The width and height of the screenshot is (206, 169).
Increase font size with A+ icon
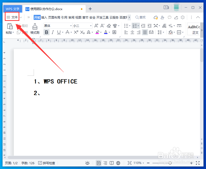pyautogui.click(x=96, y=26)
